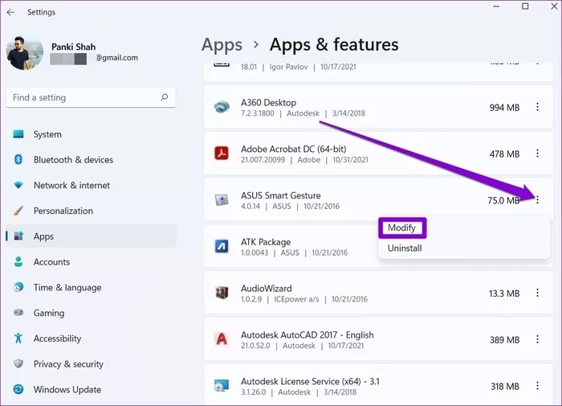Click the Windows Update sync icon

(x=18, y=389)
